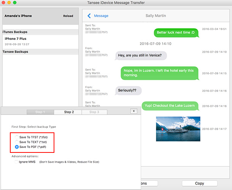Open the lake boat photo thumbnail
232x190 pixels.
click(178, 129)
